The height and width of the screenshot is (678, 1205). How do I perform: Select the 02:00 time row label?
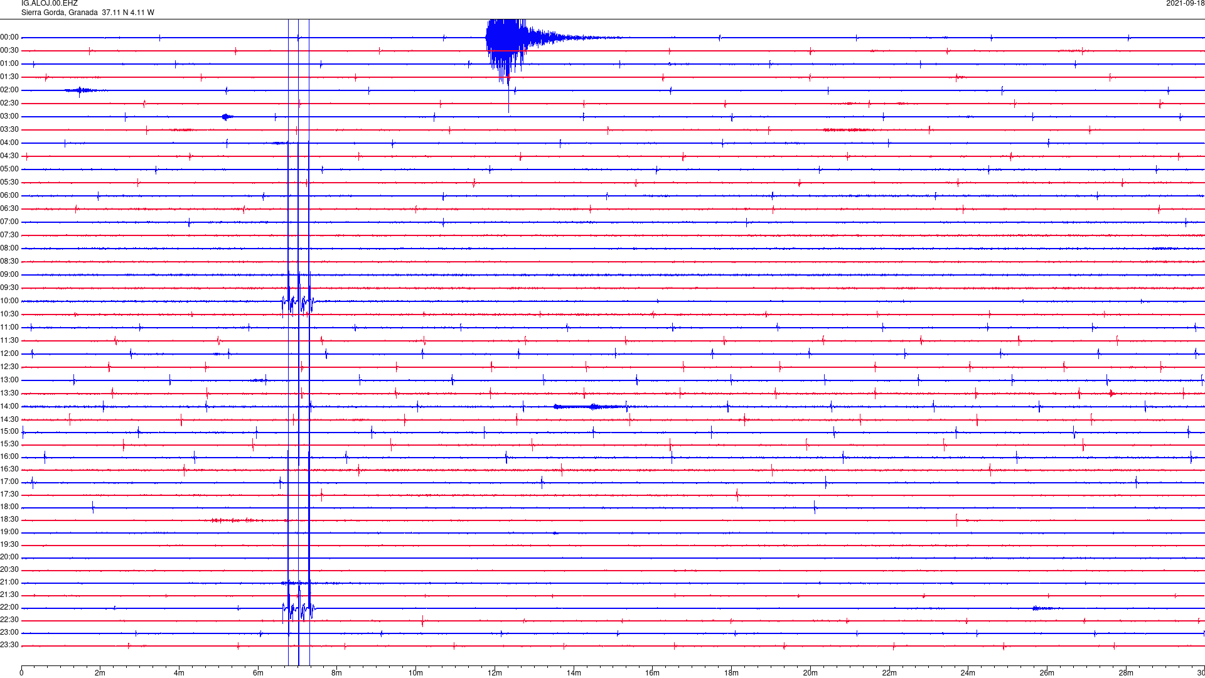[9, 90]
